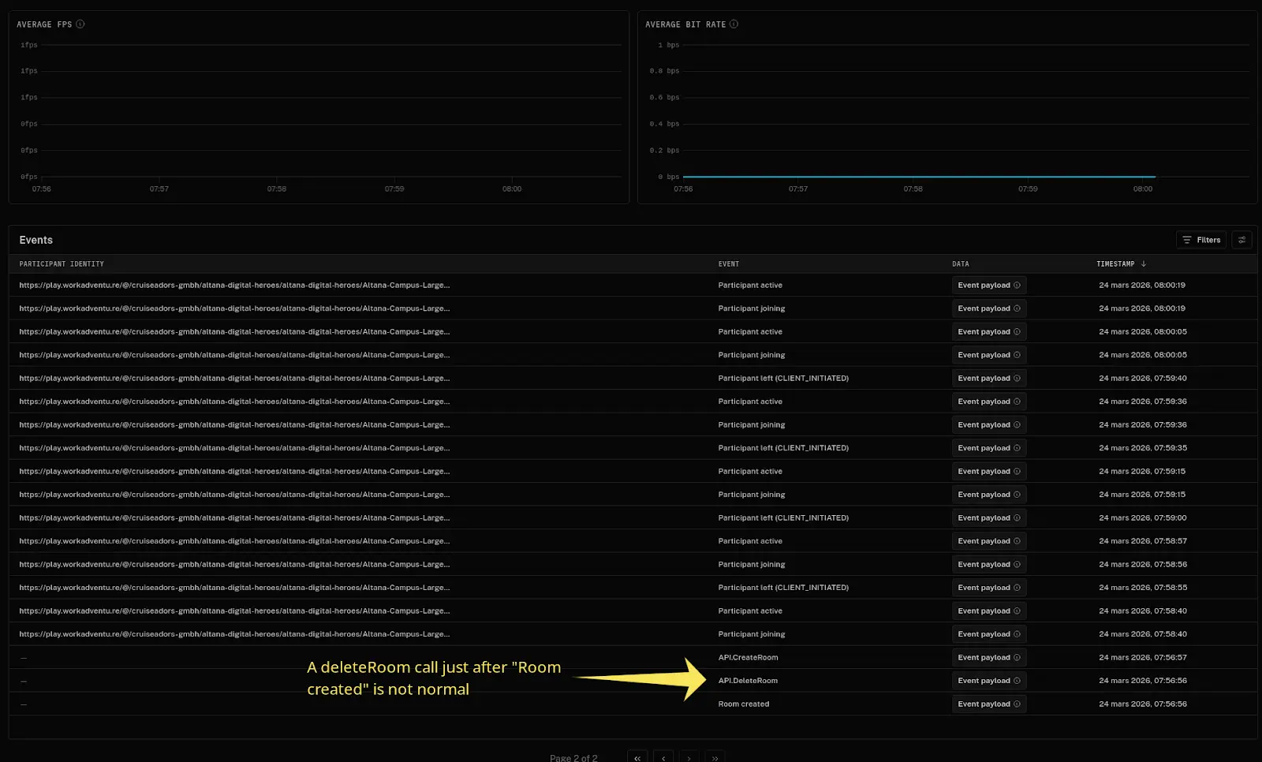Click participant identity URL in the 07:58:56 row

(234, 565)
